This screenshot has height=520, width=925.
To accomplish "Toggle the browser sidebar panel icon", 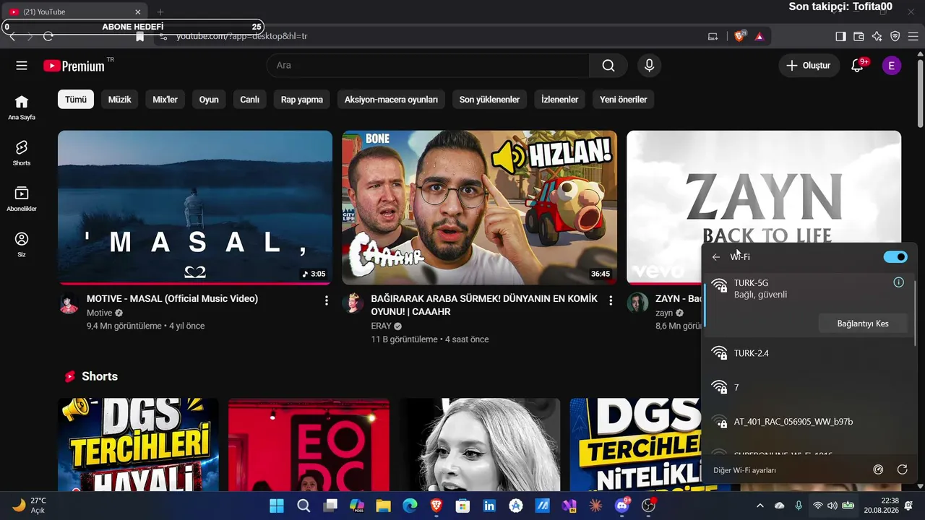I will point(840,36).
